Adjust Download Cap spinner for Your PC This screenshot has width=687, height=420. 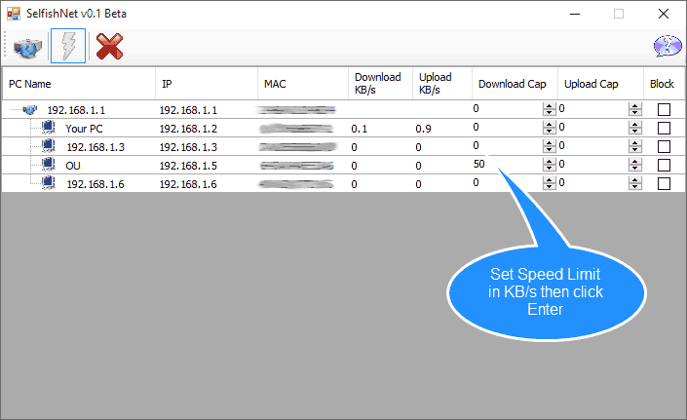tap(549, 128)
